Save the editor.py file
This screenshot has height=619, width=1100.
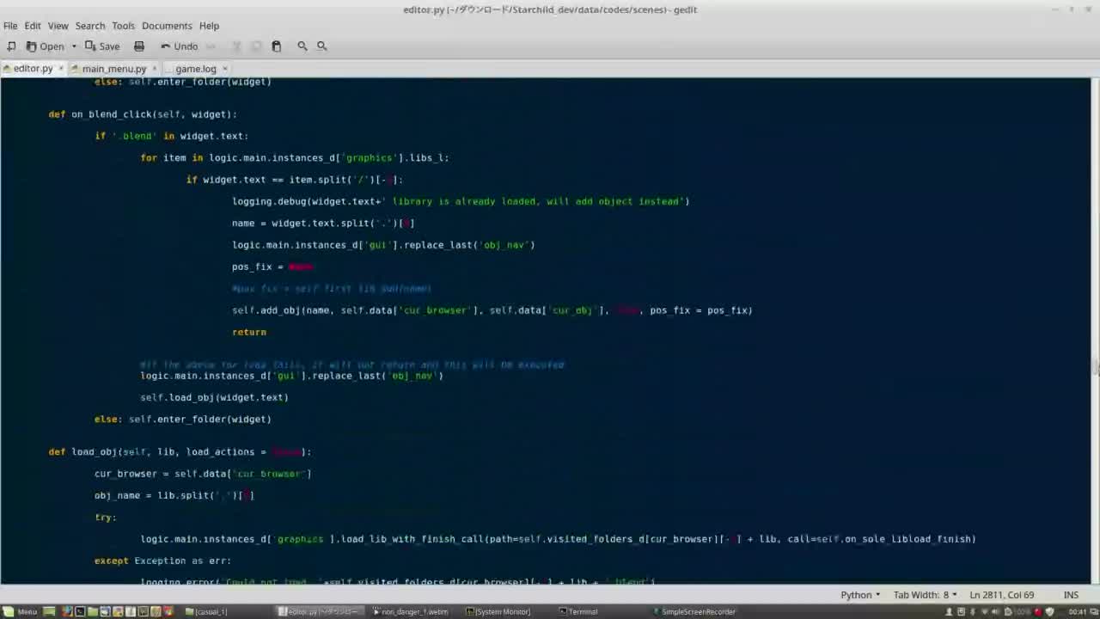click(x=102, y=46)
